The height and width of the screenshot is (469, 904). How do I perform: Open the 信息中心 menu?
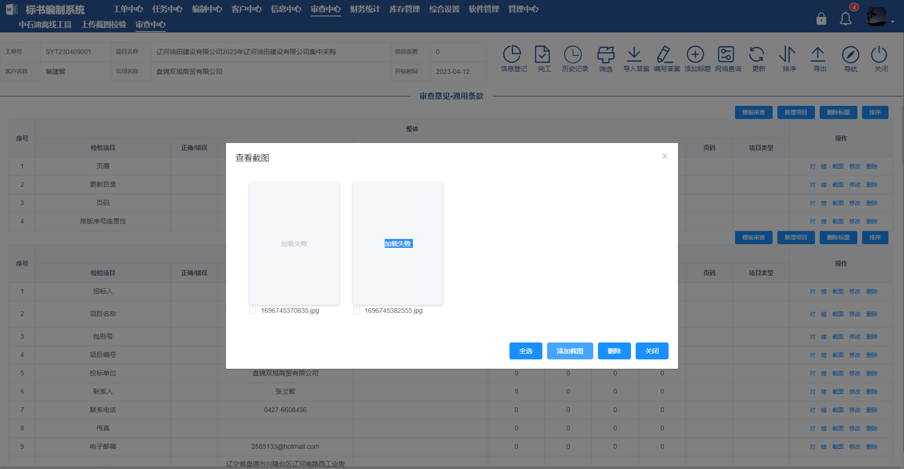tap(286, 9)
